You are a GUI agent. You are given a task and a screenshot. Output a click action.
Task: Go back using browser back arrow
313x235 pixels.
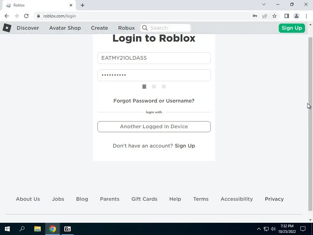tap(7, 16)
